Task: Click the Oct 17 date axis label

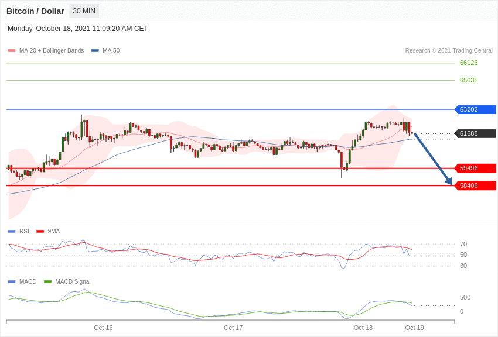Action: pos(233,328)
